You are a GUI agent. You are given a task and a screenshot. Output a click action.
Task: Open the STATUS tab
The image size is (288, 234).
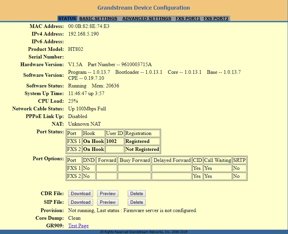[67, 19]
